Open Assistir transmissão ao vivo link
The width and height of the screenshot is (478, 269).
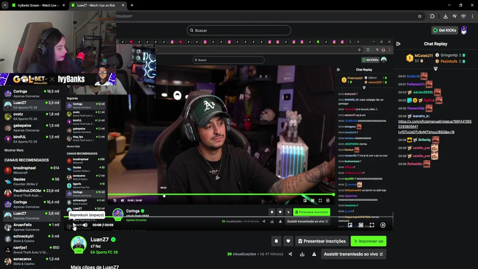353,254
